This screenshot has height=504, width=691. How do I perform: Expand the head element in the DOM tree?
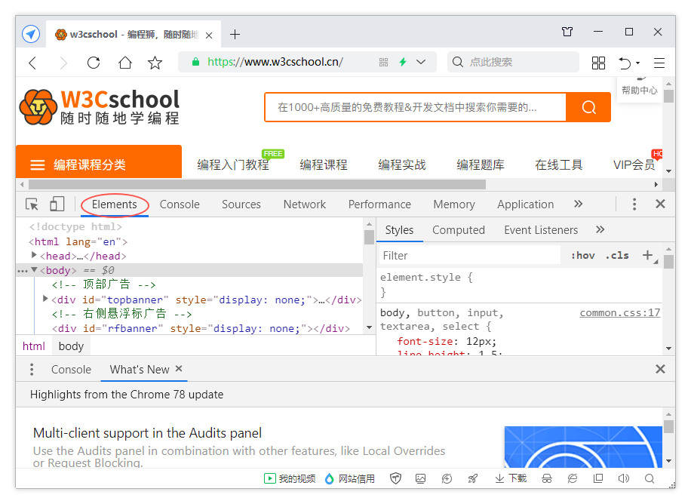coord(34,254)
